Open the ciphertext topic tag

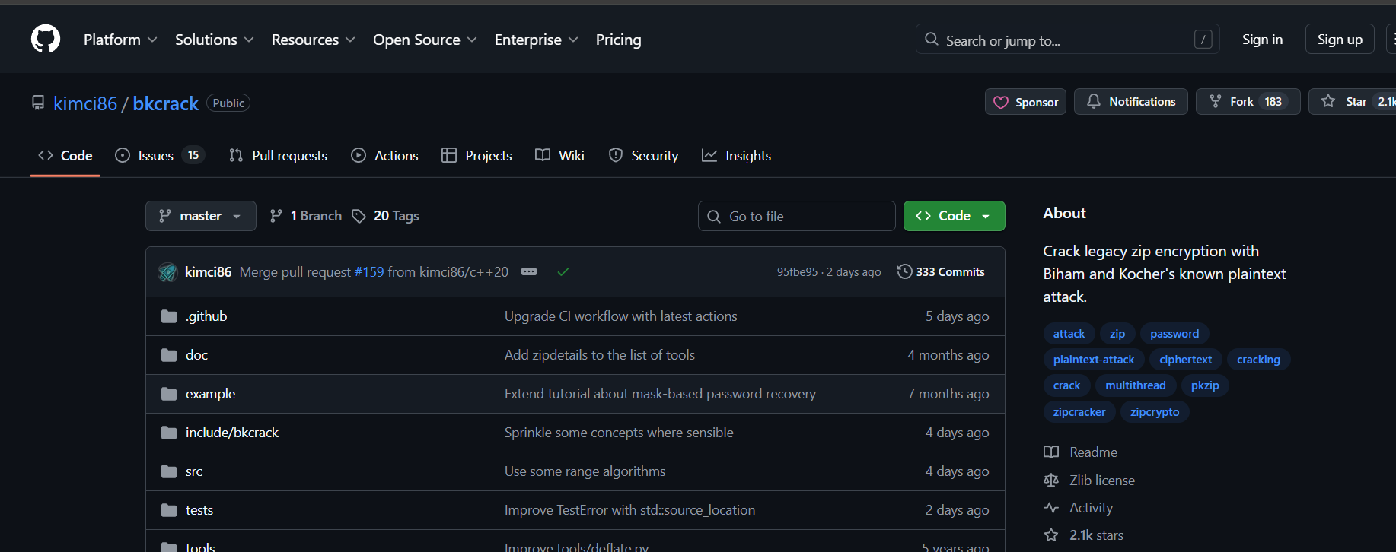(x=1186, y=360)
